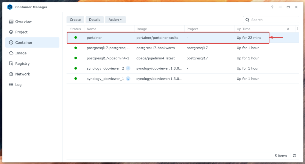Sort by the Image column header
Screen dimensions: 305x164
point(160,29)
